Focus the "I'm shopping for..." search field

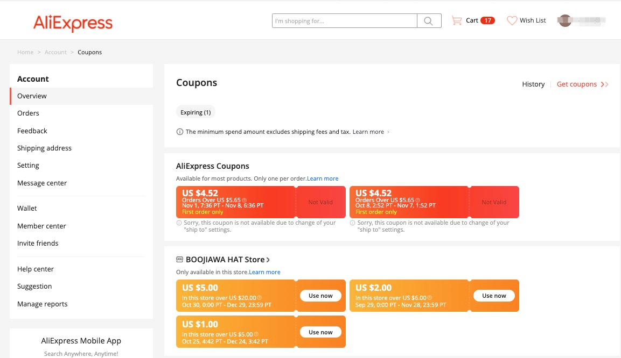click(345, 21)
